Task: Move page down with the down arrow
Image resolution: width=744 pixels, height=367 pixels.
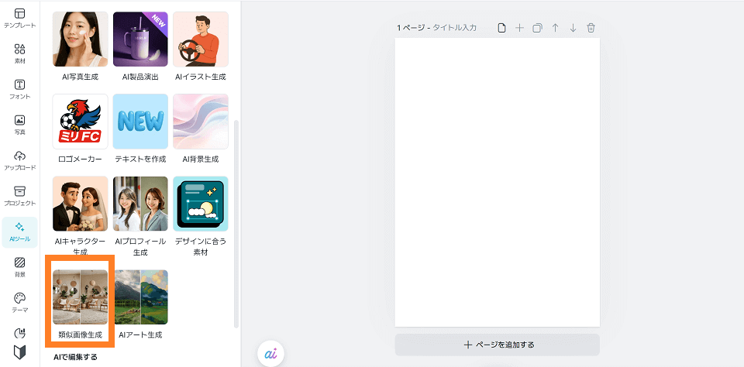Action: (x=573, y=28)
